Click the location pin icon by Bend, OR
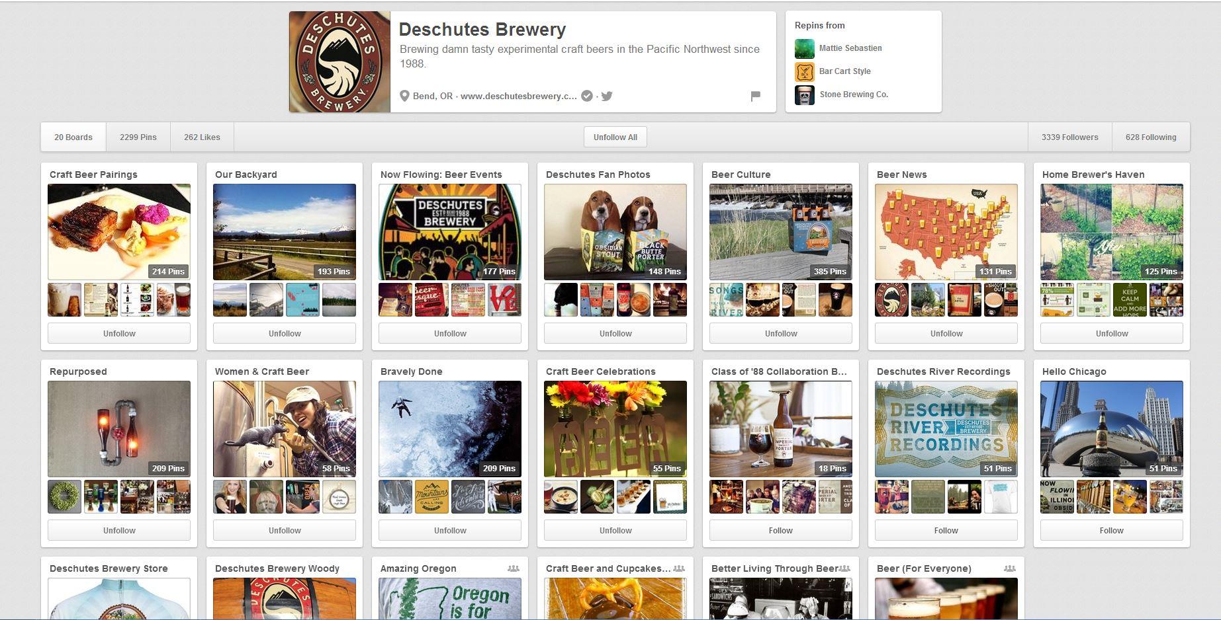The height and width of the screenshot is (620, 1221). [404, 96]
